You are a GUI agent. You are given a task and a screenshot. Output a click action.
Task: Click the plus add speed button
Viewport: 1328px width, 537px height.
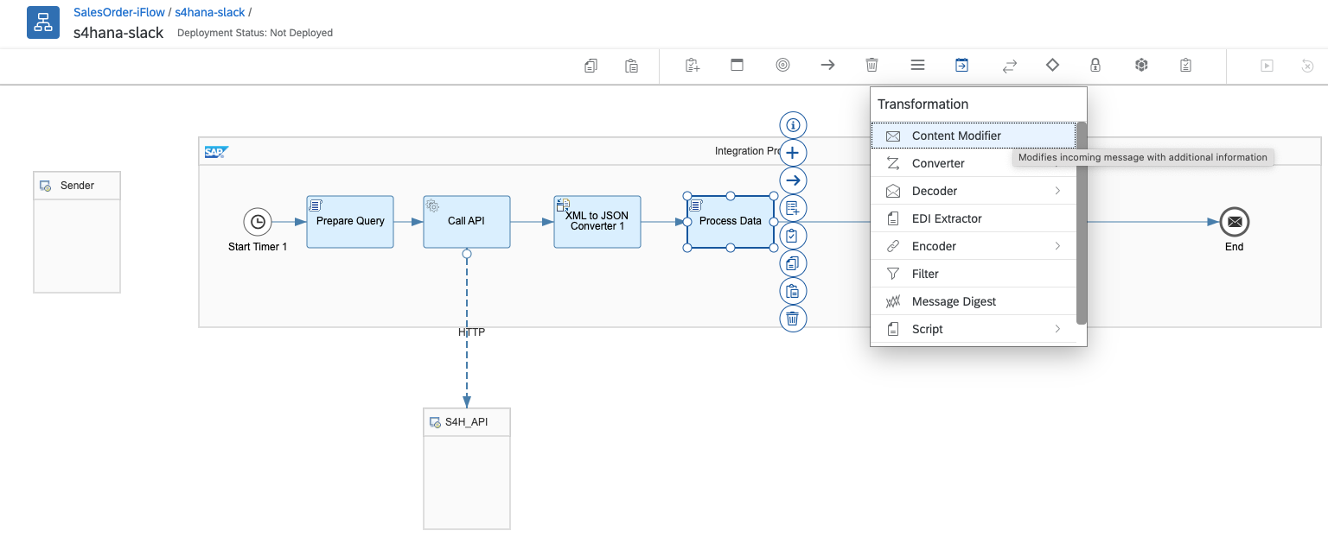coord(793,153)
